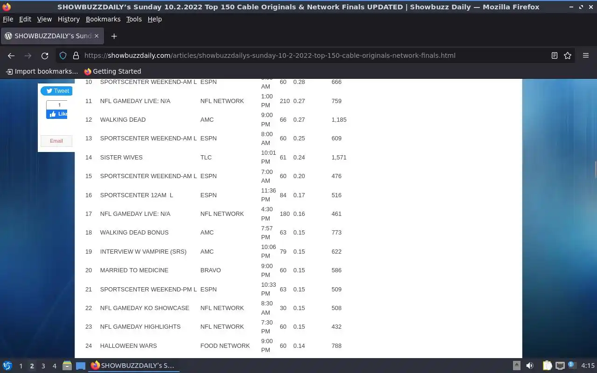
Task: Click the page vertical scrollbar thumb
Action: tap(595, 169)
